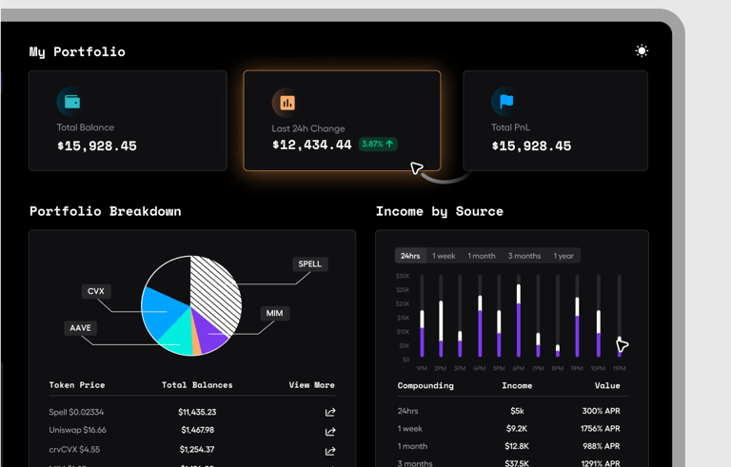Switch to the 3 months tab
The height and width of the screenshot is (467, 731).
coord(524,256)
